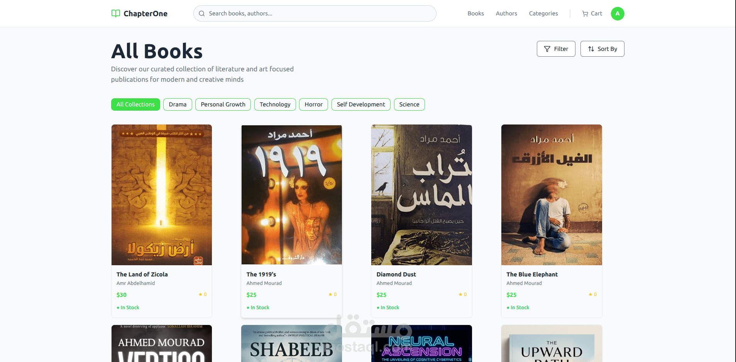Click Ahmed Mourad under The Blue Elephant
This screenshot has height=362, width=736.
tap(524, 283)
